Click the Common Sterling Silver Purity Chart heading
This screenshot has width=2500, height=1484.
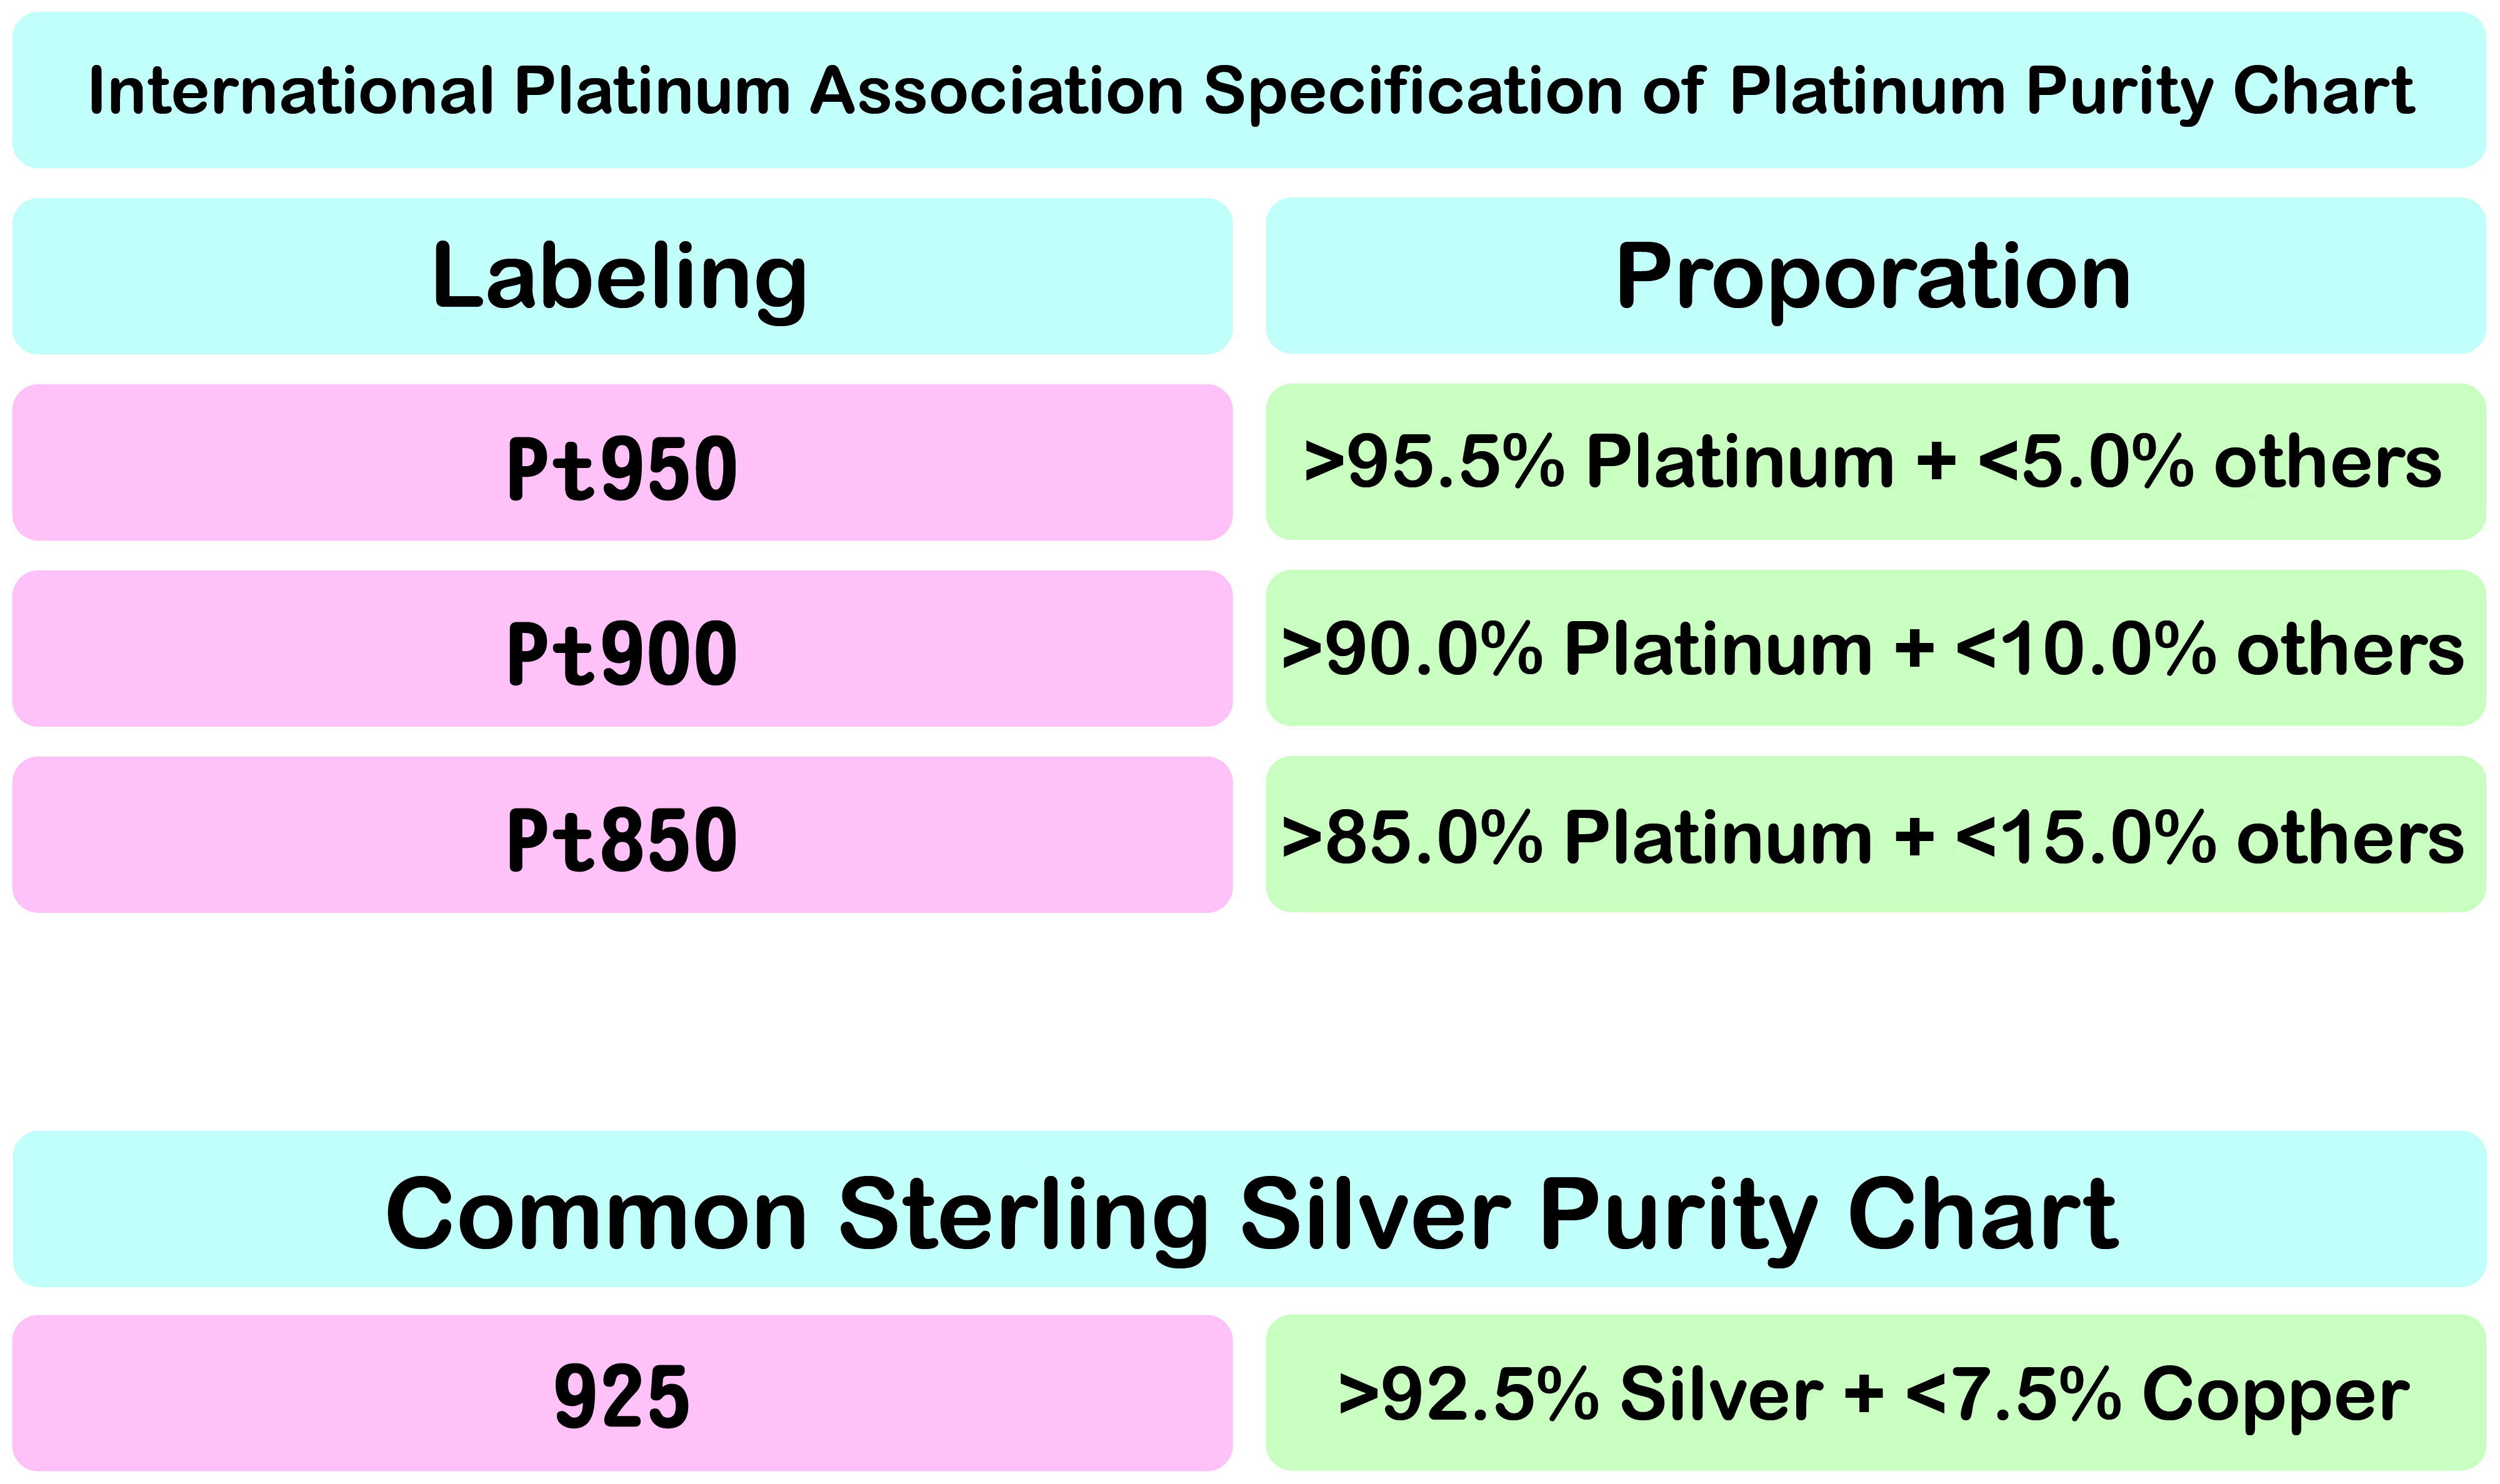tap(1250, 1214)
